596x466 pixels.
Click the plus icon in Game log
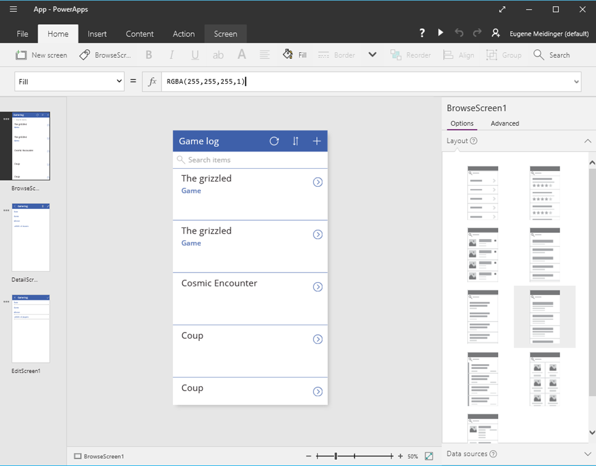pos(317,141)
